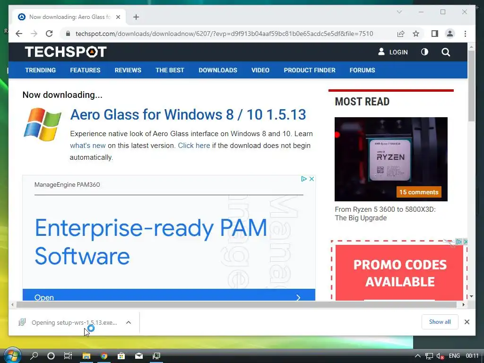Go back with browser back arrow

click(x=19, y=34)
